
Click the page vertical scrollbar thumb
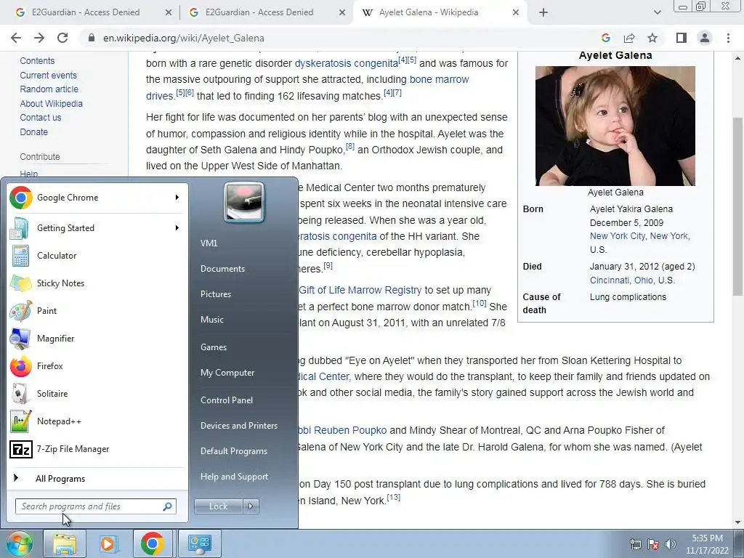pyautogui.click(x=737, y=206)
